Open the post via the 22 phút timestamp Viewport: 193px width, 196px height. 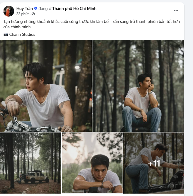(x=23, y=14)
